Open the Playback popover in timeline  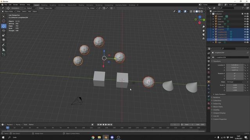click(11, 124)
